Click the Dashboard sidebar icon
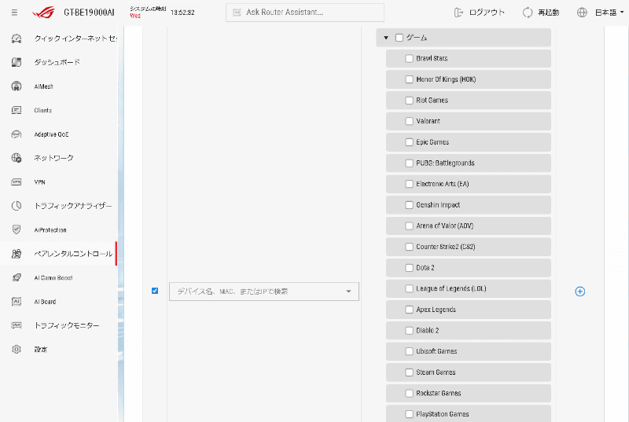Image resolution: width=629 pixels, height=422 pixels. 17,62
